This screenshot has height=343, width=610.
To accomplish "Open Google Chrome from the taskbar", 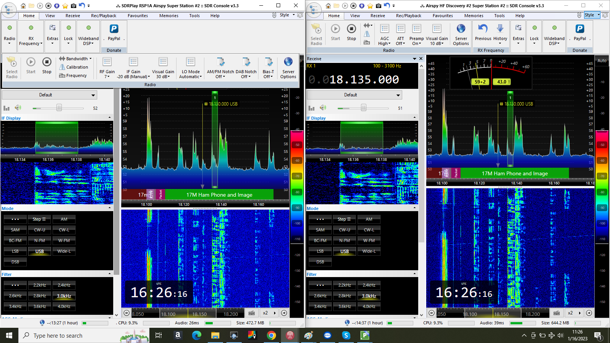I will pyautogui.click(x=271, y=335).
